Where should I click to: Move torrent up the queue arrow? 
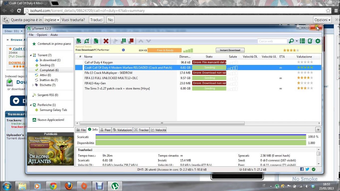(141, 41)
